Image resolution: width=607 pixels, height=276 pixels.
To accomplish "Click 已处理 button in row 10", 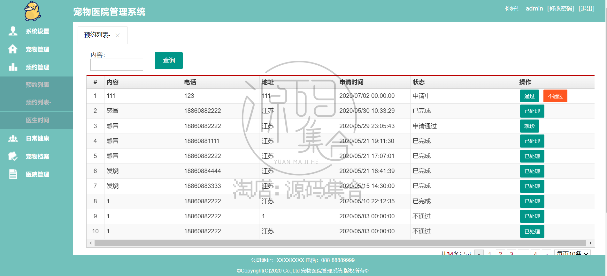I will (x=532, y=231).
